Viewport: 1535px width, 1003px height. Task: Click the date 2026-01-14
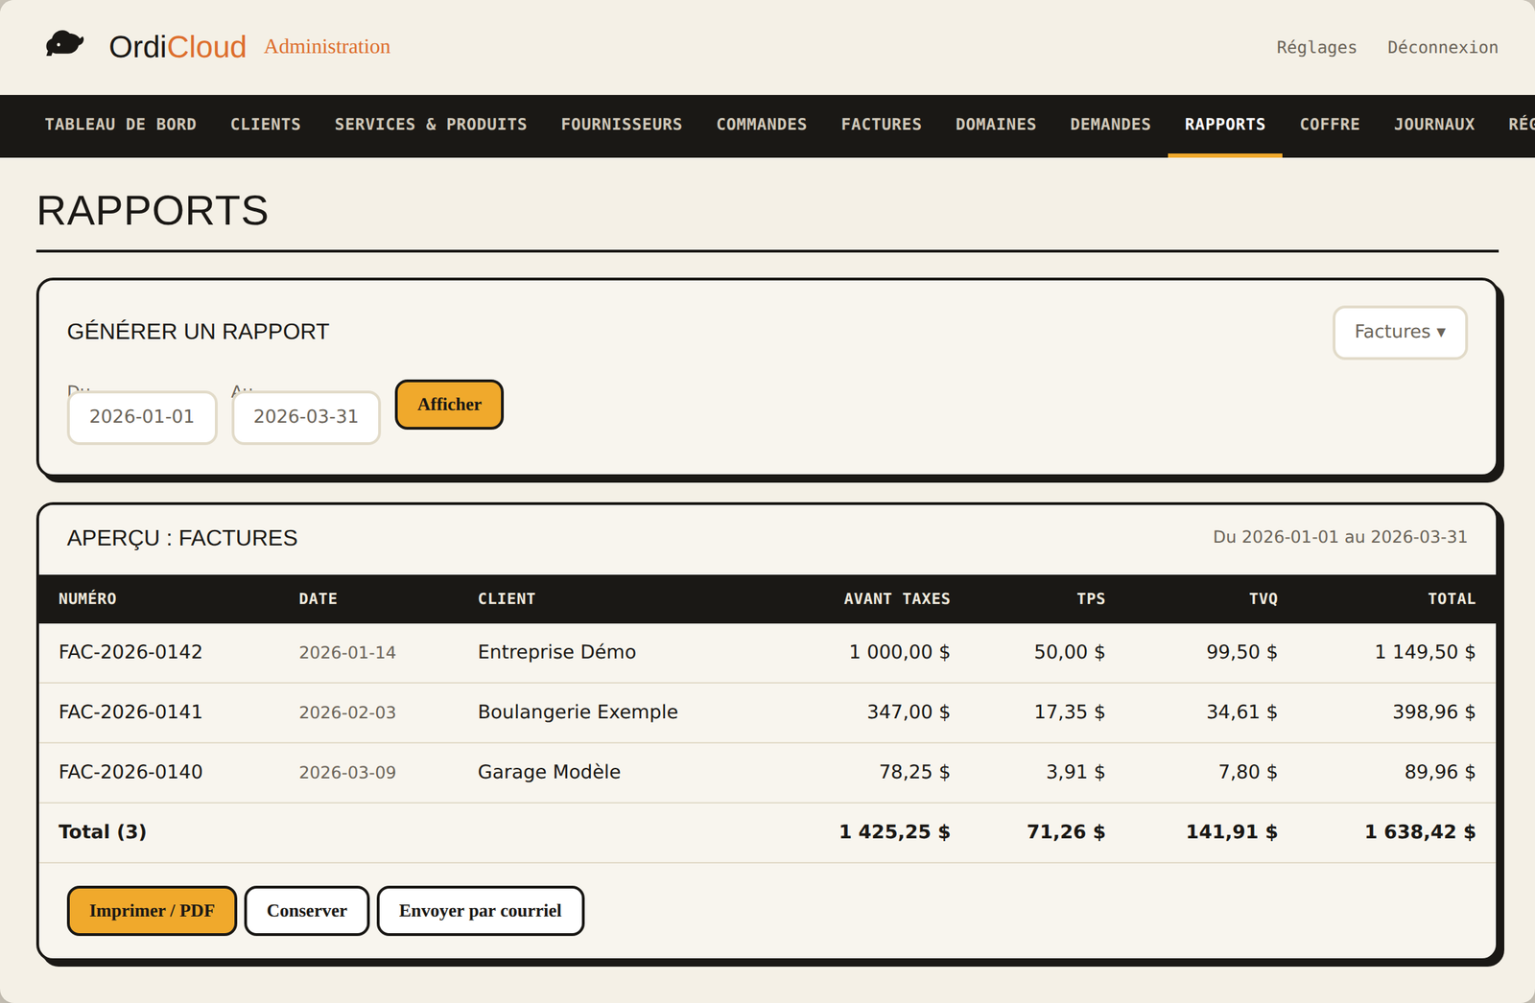tap(347, 653)
